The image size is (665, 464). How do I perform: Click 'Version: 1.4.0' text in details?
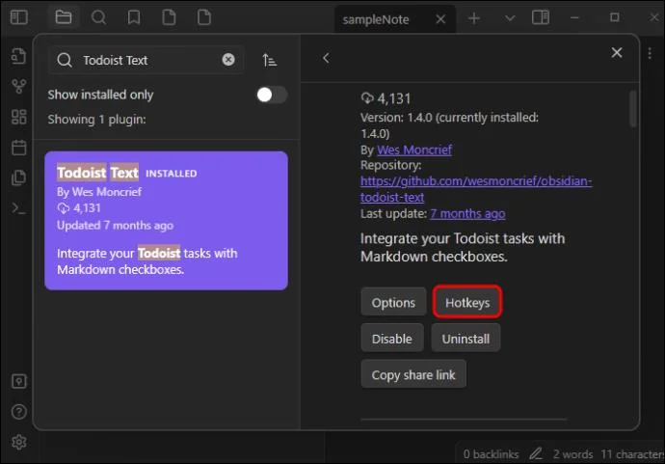click(396, 118)
